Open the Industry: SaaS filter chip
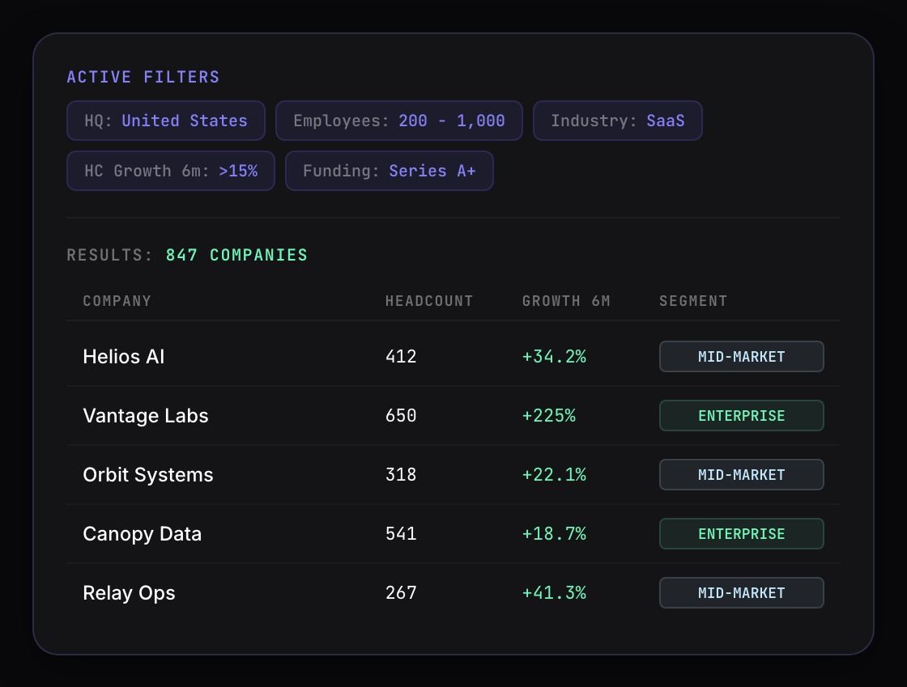Screen dimensions: 907x687 pos(618,121)
